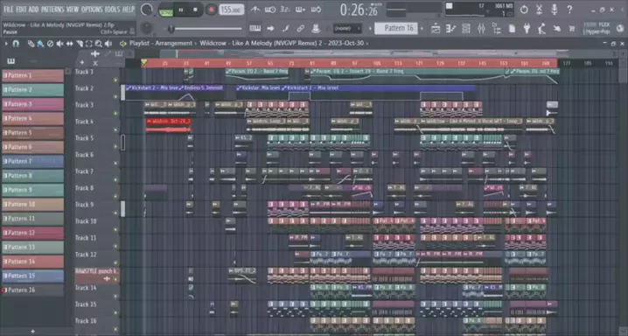Open the (none) snap selector dropdown
The height and width of the screenshot is (336, 628).
pyautogui.click(x=347, y=28)
